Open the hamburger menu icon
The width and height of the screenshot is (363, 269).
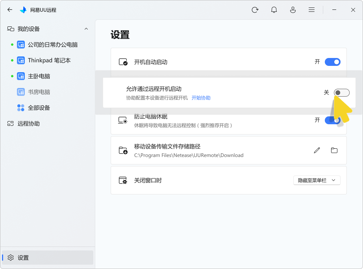tap(311, 10)
